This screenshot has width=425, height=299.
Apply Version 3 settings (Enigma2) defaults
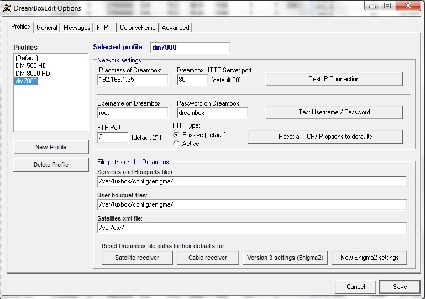tap(285, 258)
